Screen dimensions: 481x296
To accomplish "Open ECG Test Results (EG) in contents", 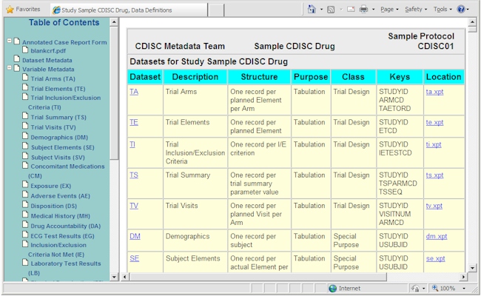I will (x=63, y=236).
